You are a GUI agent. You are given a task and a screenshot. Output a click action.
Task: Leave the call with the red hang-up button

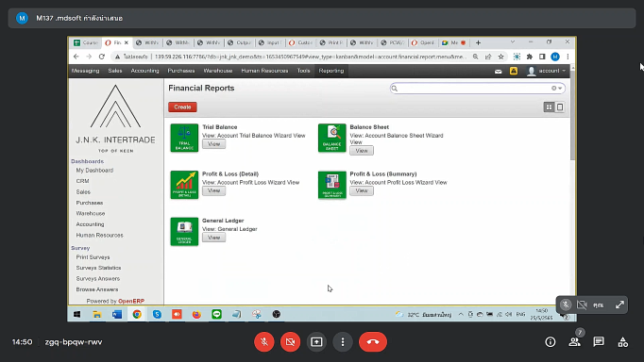[x=373, y=342]
